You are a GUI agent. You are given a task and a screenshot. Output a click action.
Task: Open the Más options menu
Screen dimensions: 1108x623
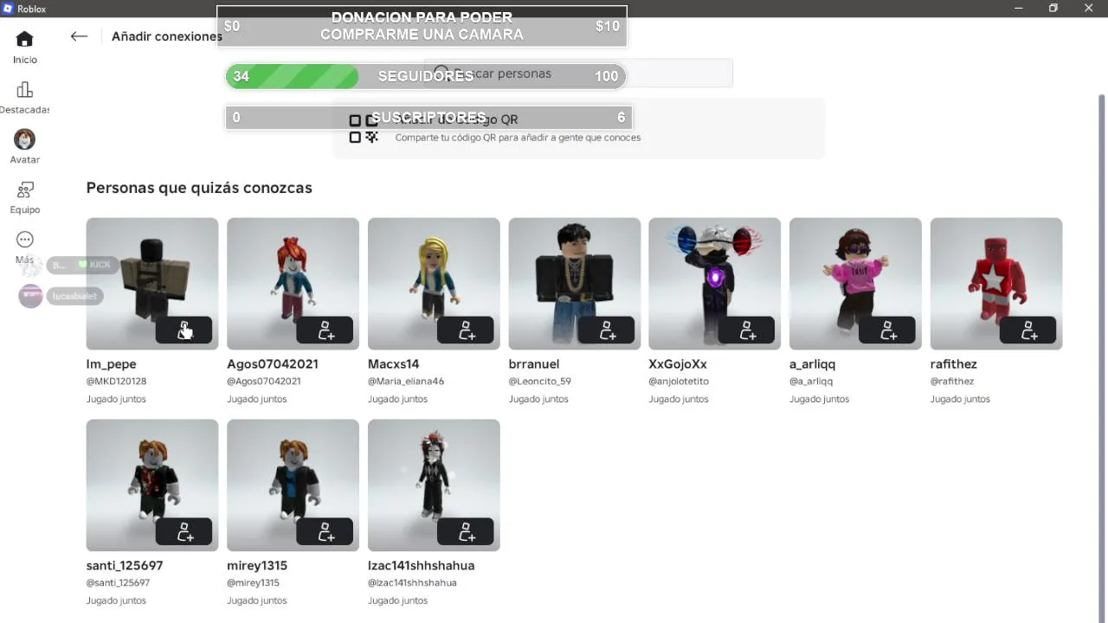coord(24,247)
